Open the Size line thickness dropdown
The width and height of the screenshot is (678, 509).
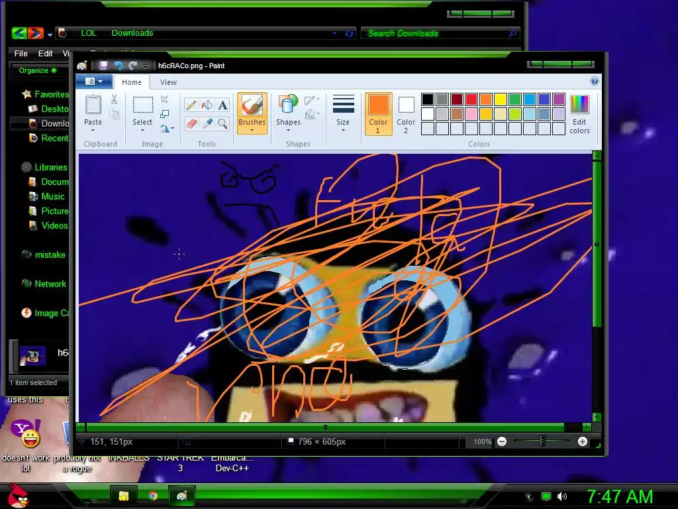pos(343,113)
